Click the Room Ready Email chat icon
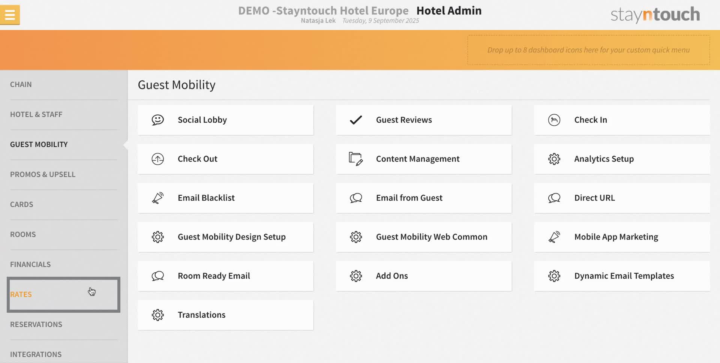 157,276
